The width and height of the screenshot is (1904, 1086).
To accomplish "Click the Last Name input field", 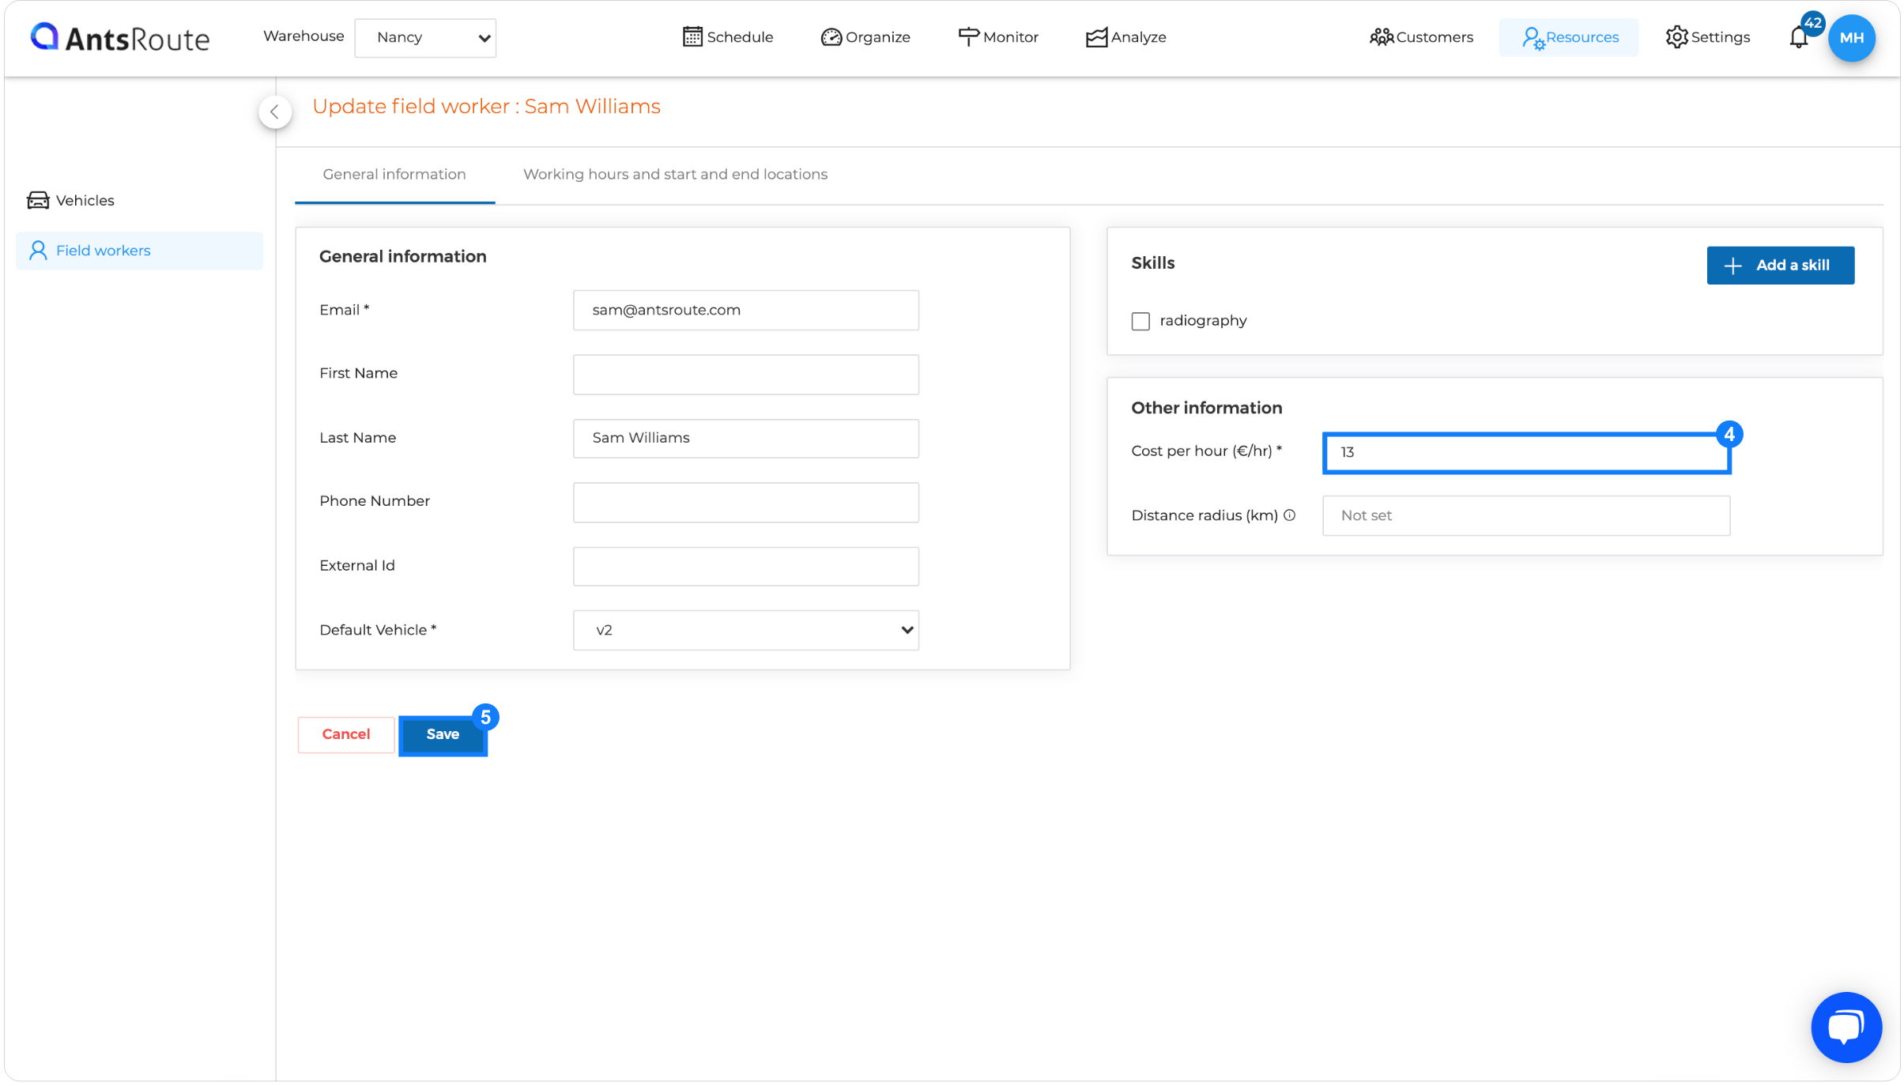I will pyautogui.click(x=745, y=438).
